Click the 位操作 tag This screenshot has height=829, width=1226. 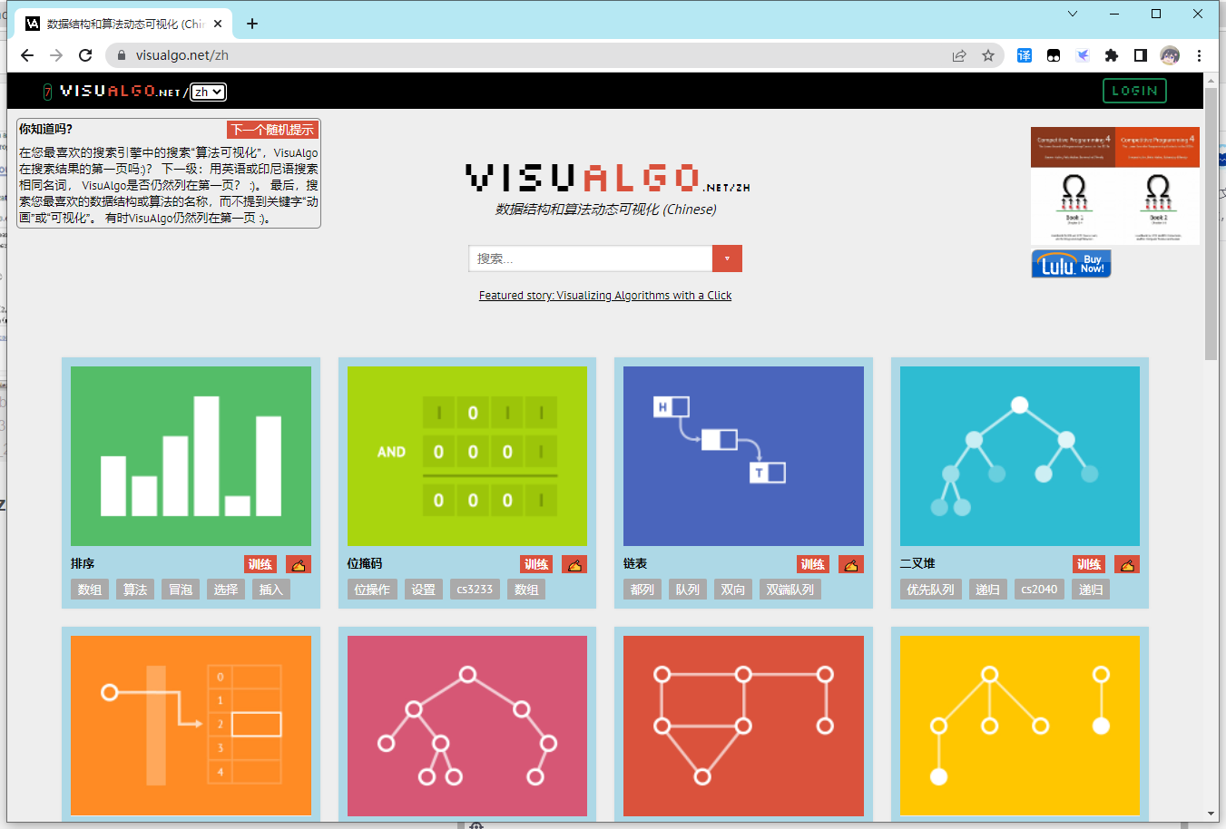click(372, 590)
